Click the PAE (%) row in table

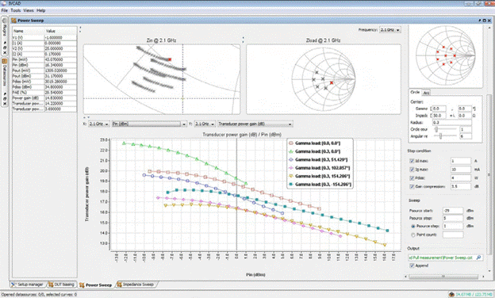click(x=44, y=93)
